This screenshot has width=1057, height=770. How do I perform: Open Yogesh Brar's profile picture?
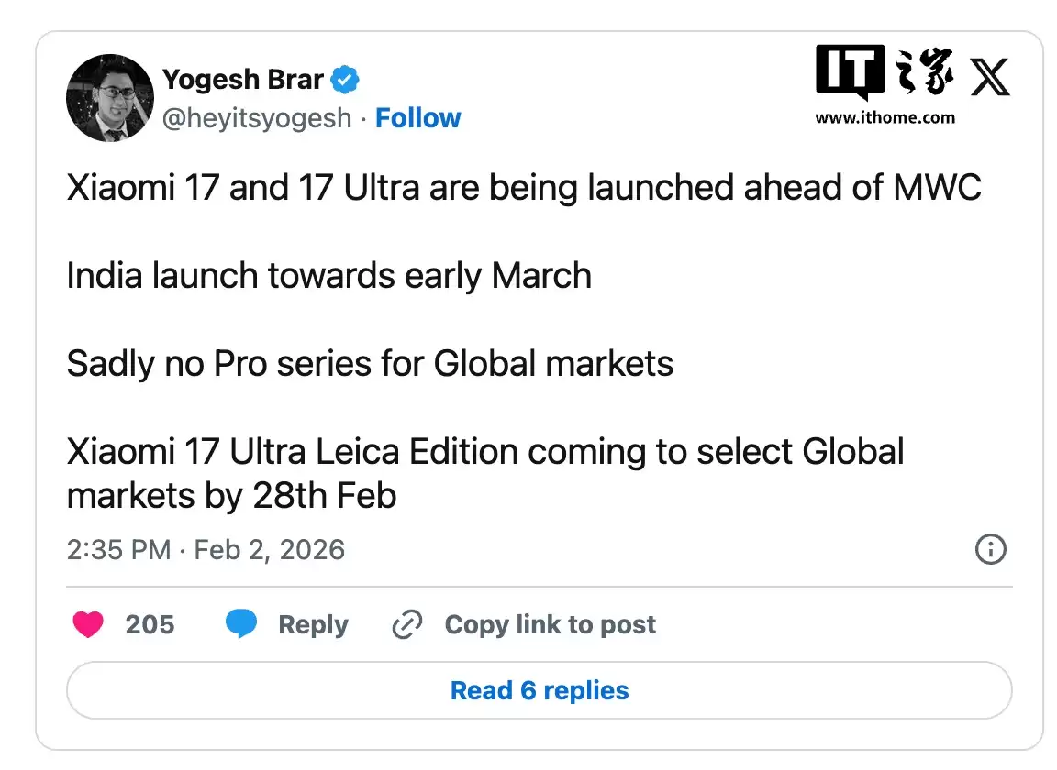point(110,98)
